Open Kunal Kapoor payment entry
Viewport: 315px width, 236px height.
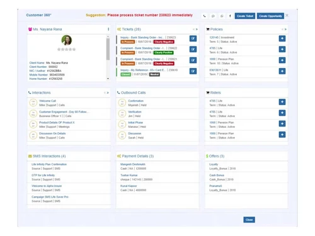[129, 186]
